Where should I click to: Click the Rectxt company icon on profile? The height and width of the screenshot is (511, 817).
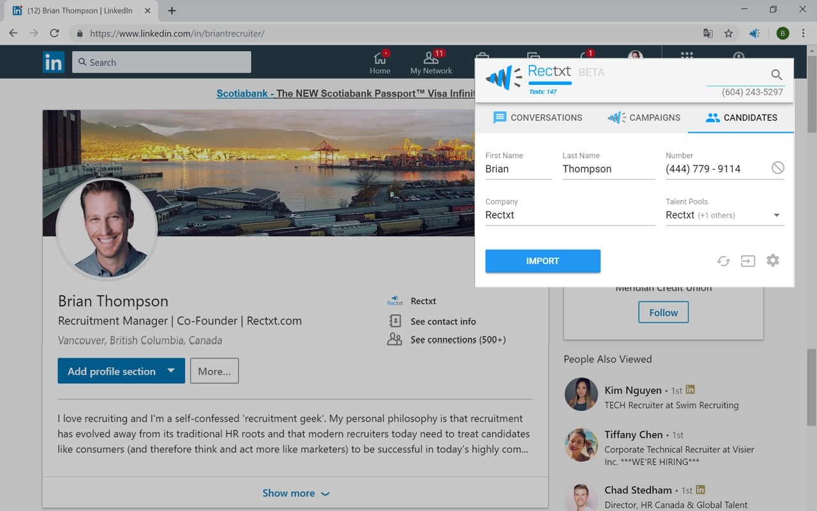(395, 301)
